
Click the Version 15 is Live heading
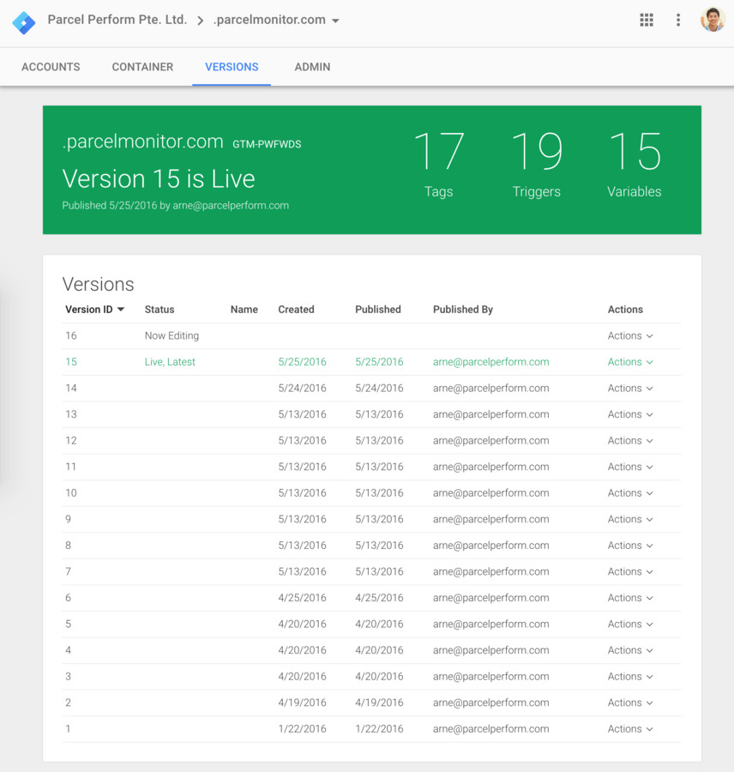pos(159,178)
